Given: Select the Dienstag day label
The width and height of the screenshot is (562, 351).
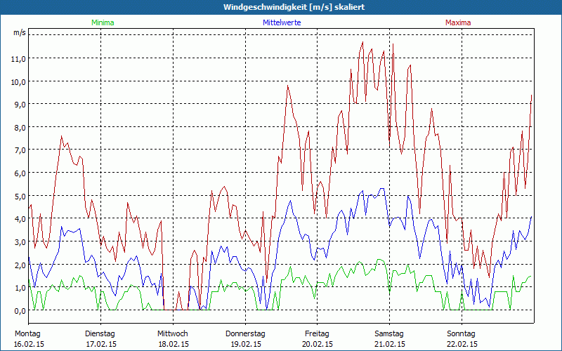Looking at the screenshot, I should pos(100,333).
